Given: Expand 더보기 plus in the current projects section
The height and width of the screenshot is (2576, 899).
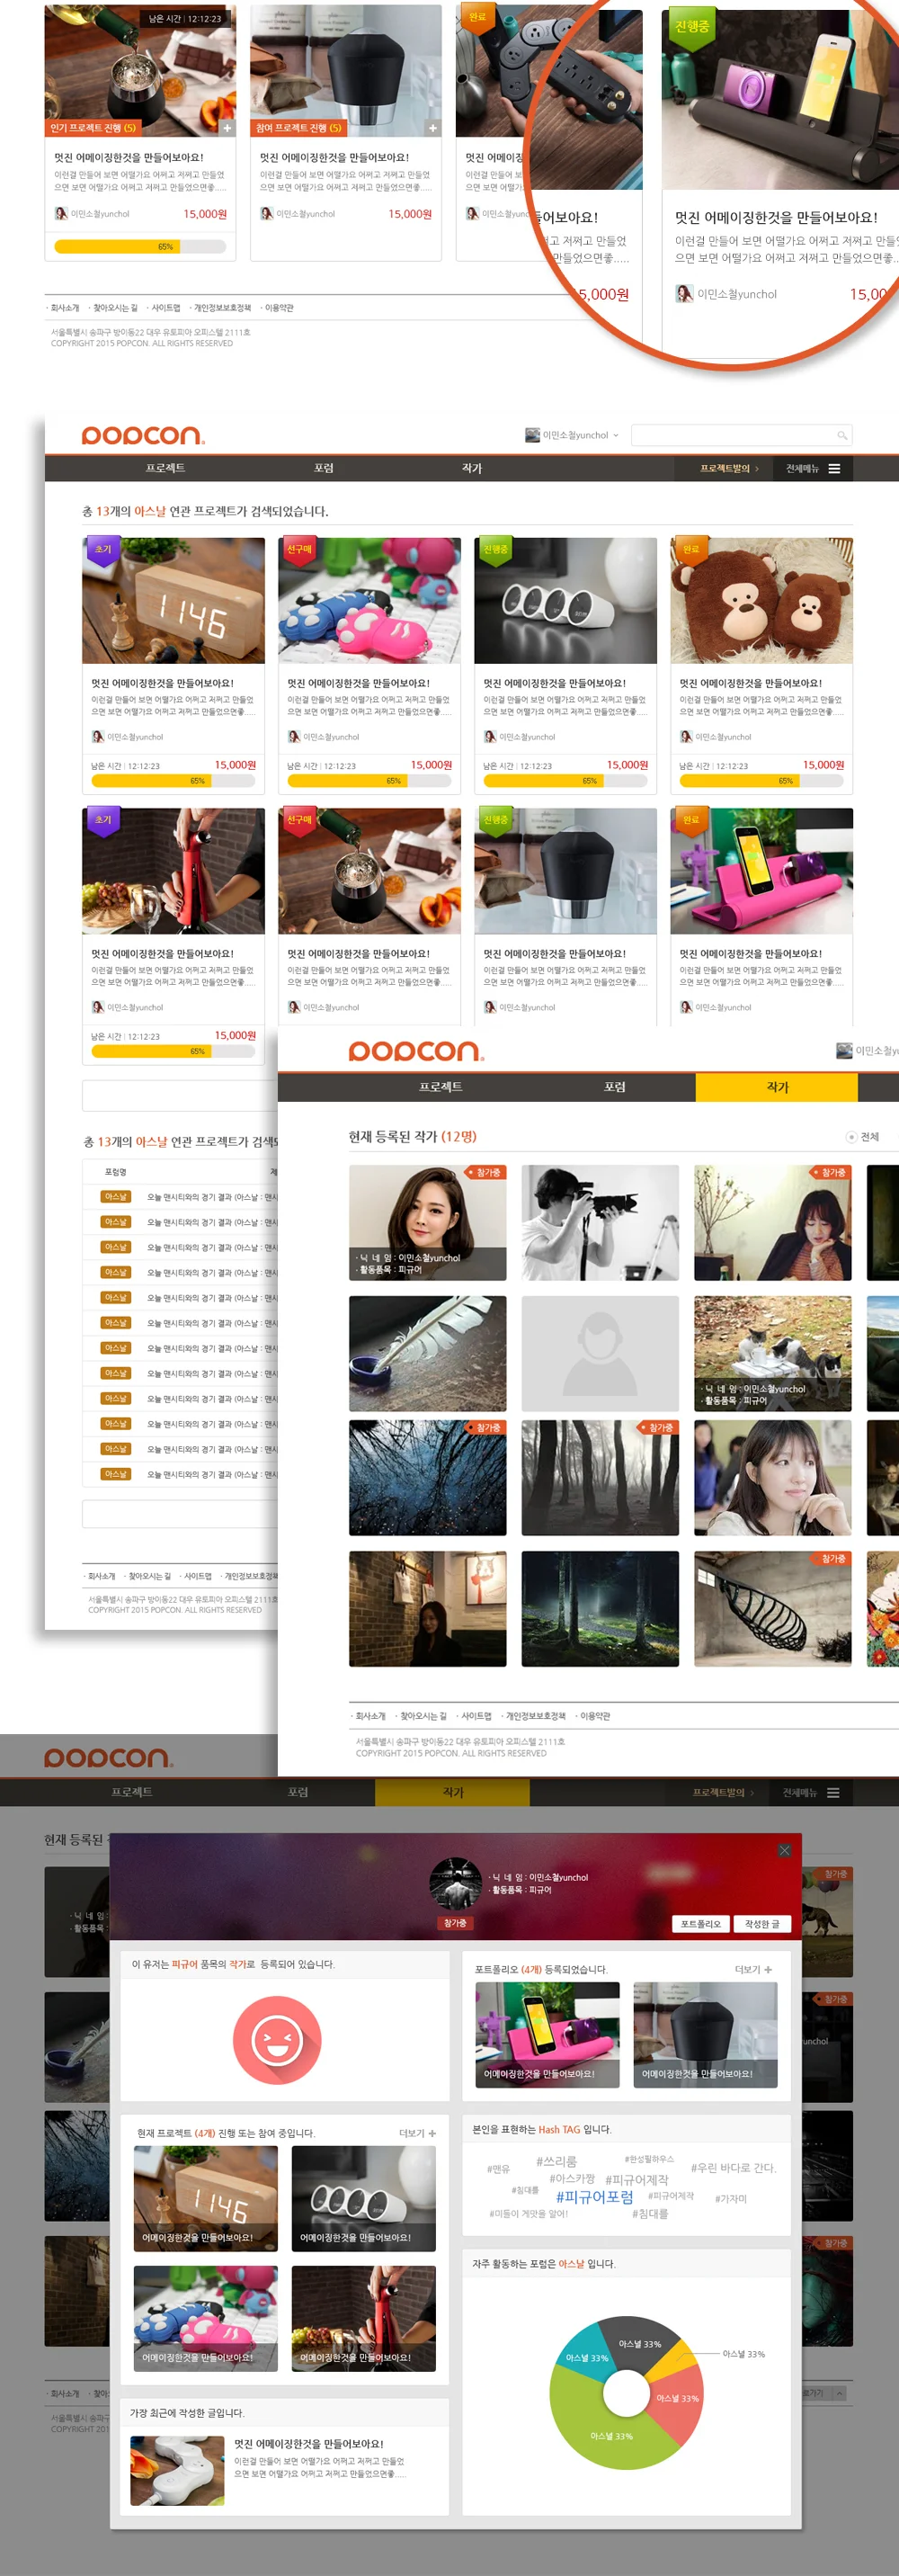Looking at the screenshot, I should click(431, 2133).
